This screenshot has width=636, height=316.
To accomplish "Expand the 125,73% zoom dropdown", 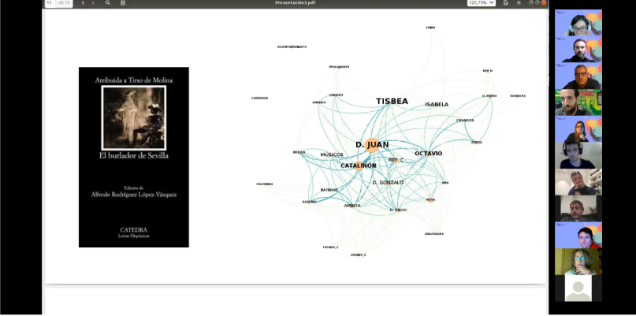I will [482, 3].
